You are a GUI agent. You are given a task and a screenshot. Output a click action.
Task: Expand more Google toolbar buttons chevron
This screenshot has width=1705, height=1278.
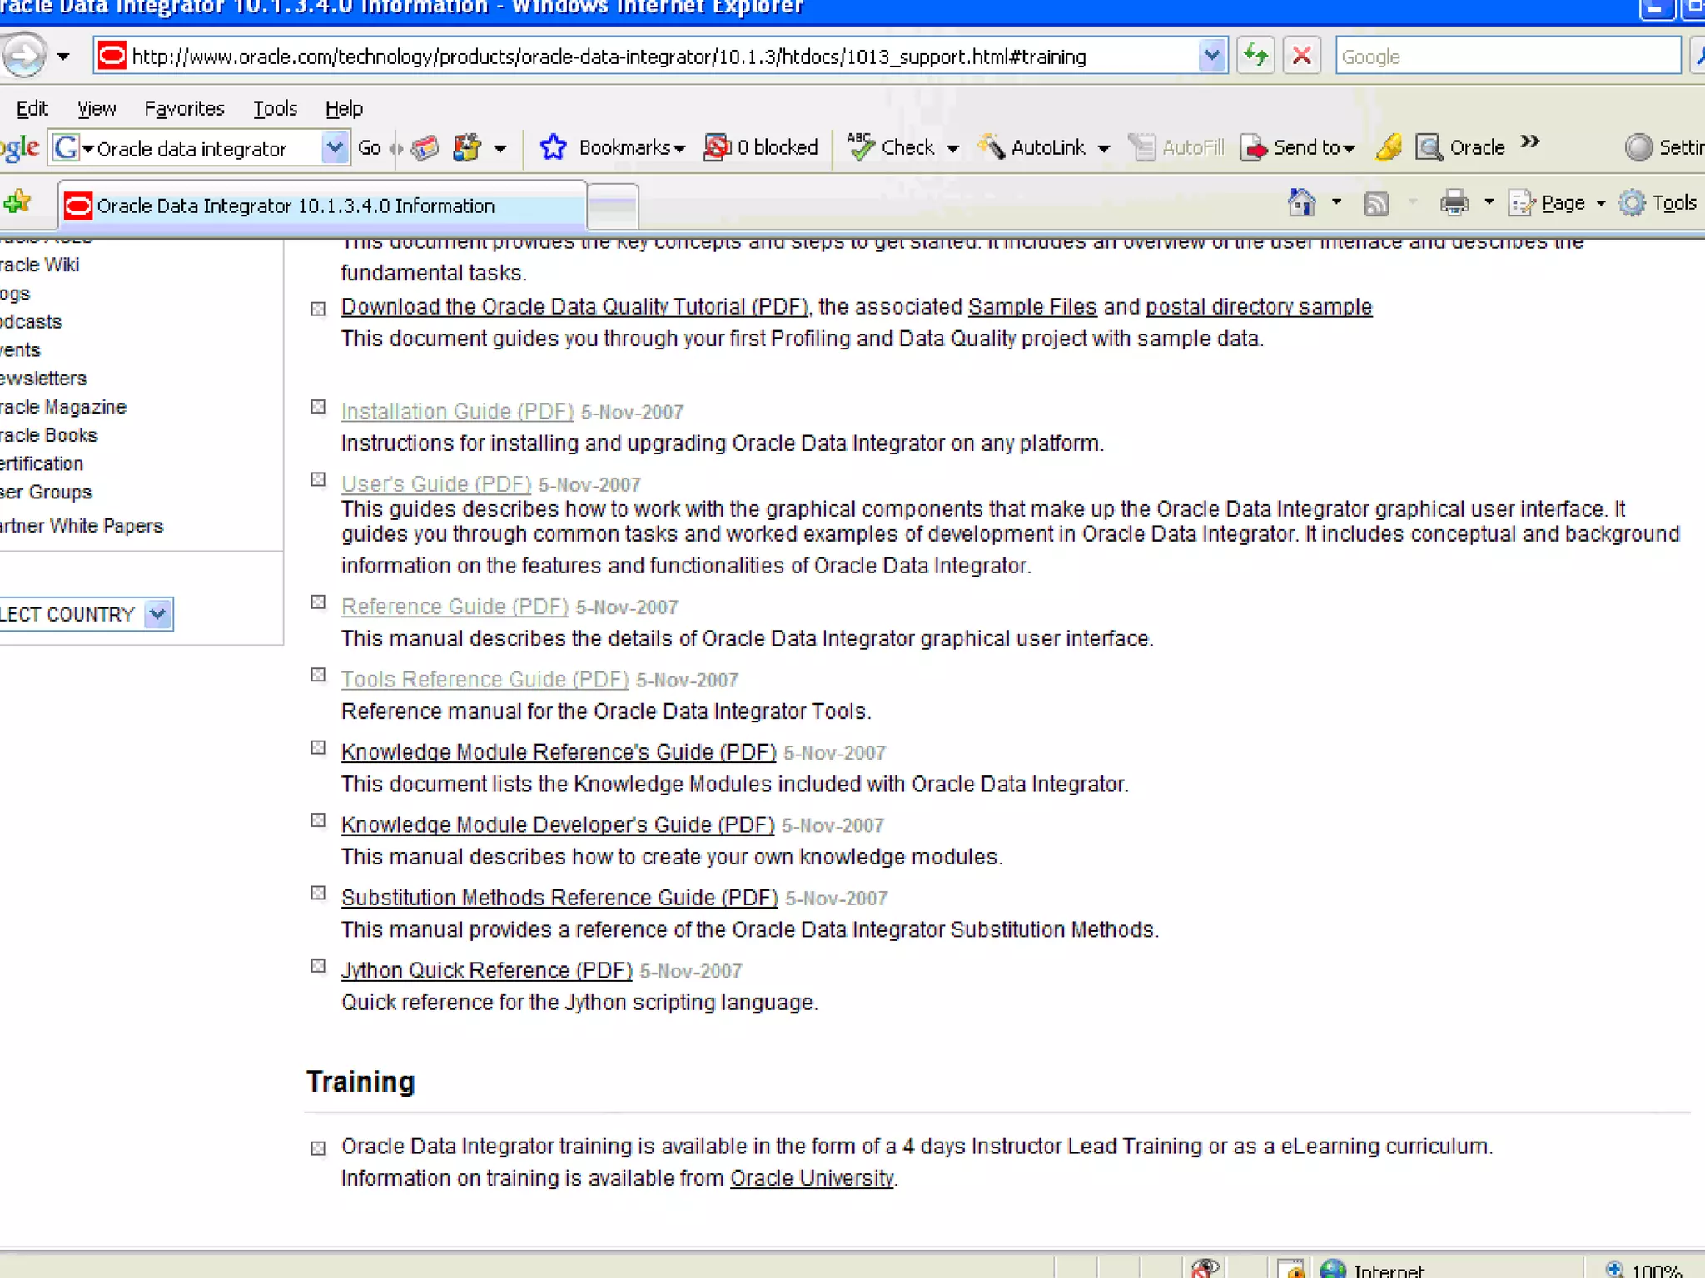(1530, 141)
